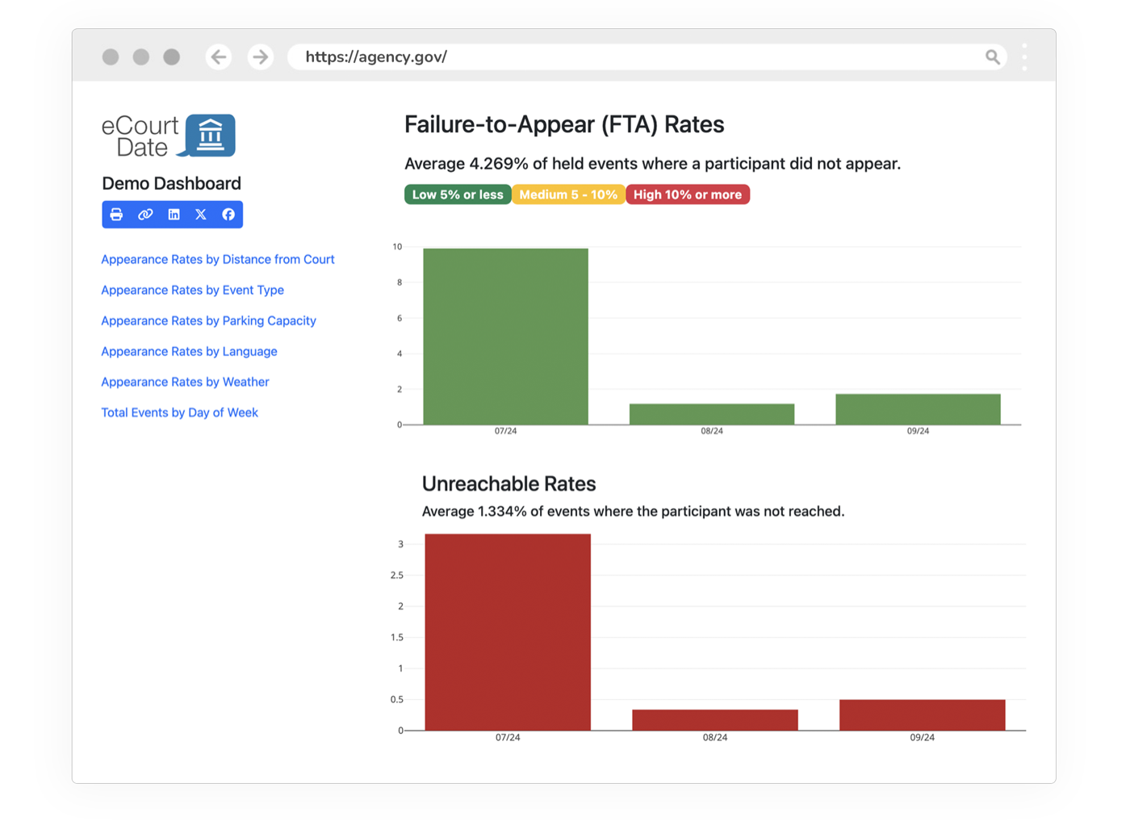The image size is (1130, 825).
Task: Click the yellow Medium 5 - 10% badge
Action: pyautogui.click(x=568, y=195)
